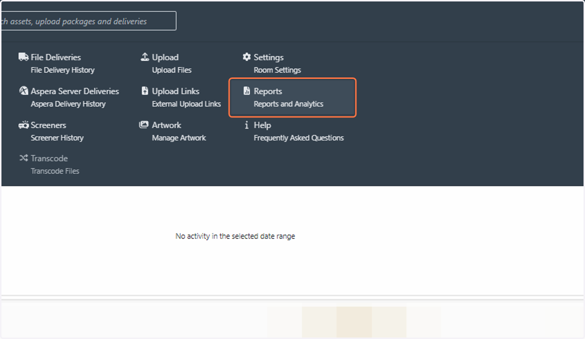The height and width of the screenshot is (339, 585).
Task: Click the Upload Links file icon
Action: pyautogui.click(x=145, y=91)
